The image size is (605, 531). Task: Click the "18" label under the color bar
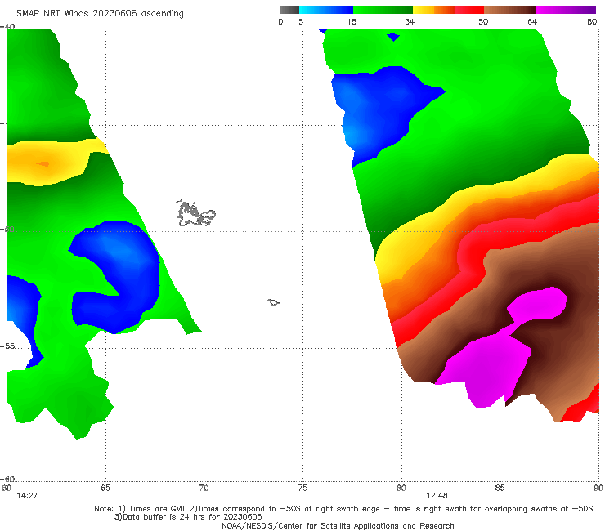click(x=352, y=22)
